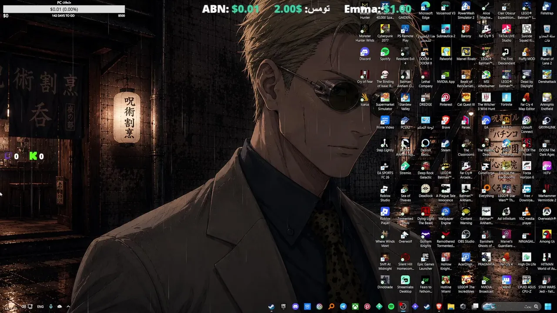Select the PowerWash Simulator 2 icon
Screen dimensions: 557x313
click(x=466, y=10)
